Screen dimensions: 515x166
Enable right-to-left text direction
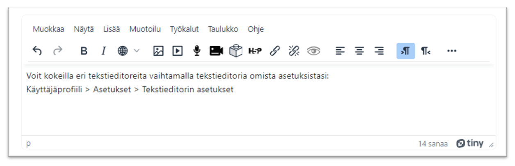(426, 51)
